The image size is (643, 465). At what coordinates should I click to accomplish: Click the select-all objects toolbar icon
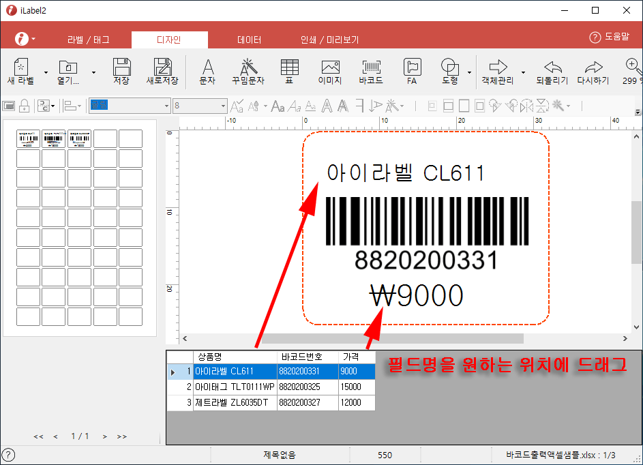click(9, 106)
